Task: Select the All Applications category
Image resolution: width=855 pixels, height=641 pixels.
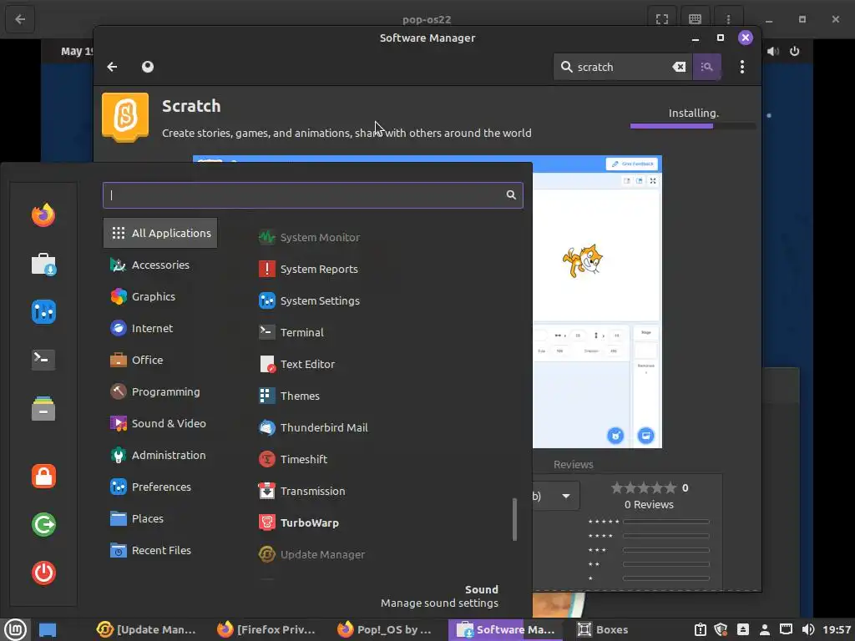Action: click(x=160, y=233)
